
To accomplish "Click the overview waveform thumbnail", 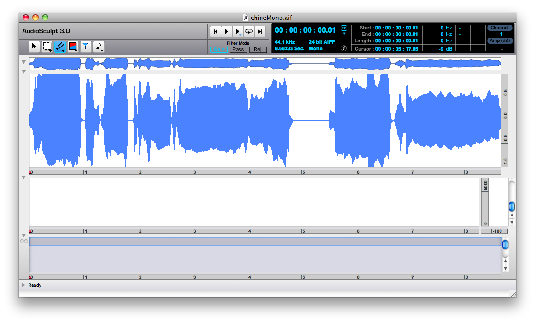I will 265,64.
